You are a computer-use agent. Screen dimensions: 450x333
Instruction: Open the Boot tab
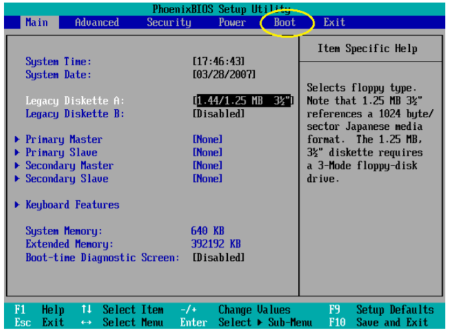(284, 23)
